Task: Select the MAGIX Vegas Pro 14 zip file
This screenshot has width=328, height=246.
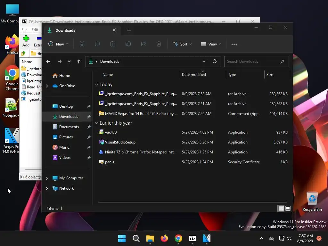Action: (x=193, y=114)
